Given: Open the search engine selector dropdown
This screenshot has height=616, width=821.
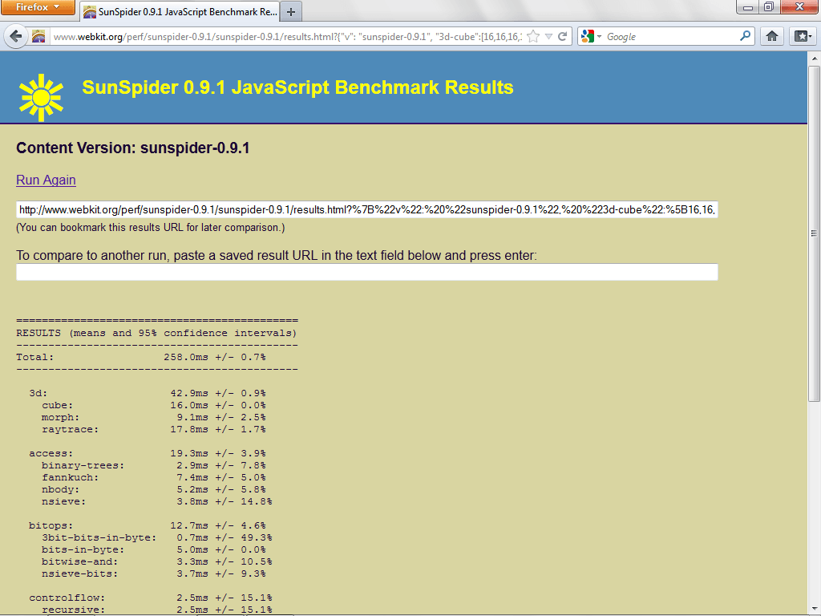Looking at the screenshot, I should (591, 37).
